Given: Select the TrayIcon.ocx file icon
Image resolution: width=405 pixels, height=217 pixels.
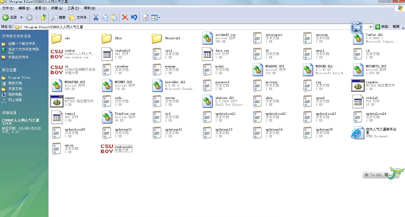Looking at the screenshot, I should point(107,117).
